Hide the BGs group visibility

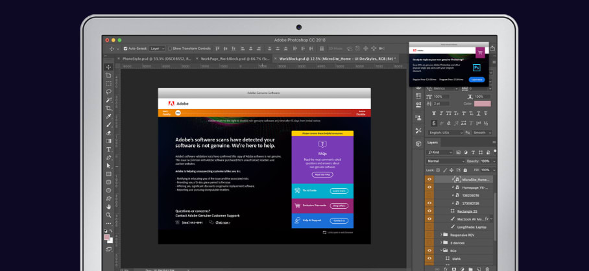tap(429, 250)
